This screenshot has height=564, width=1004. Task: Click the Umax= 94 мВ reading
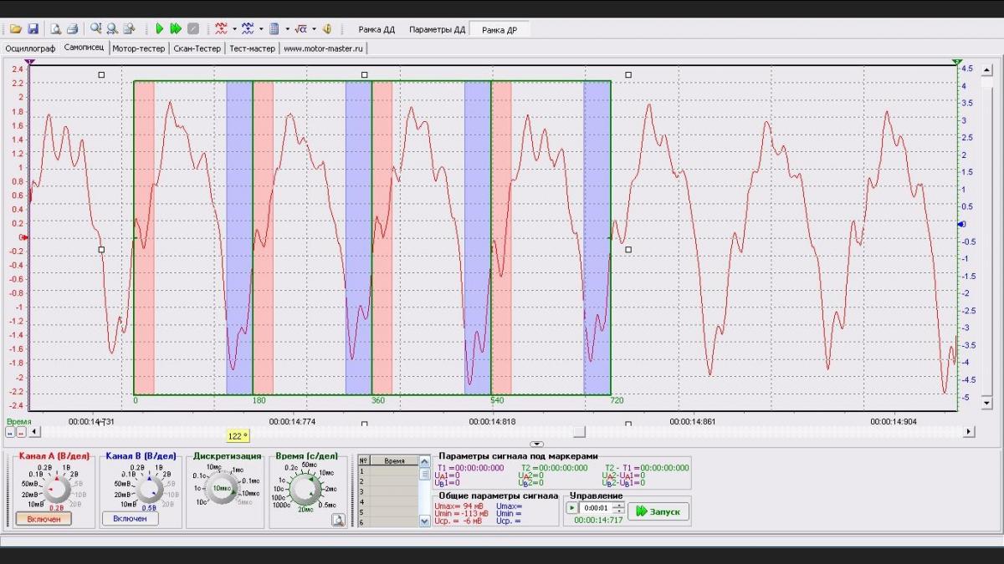tap(459, 506)
